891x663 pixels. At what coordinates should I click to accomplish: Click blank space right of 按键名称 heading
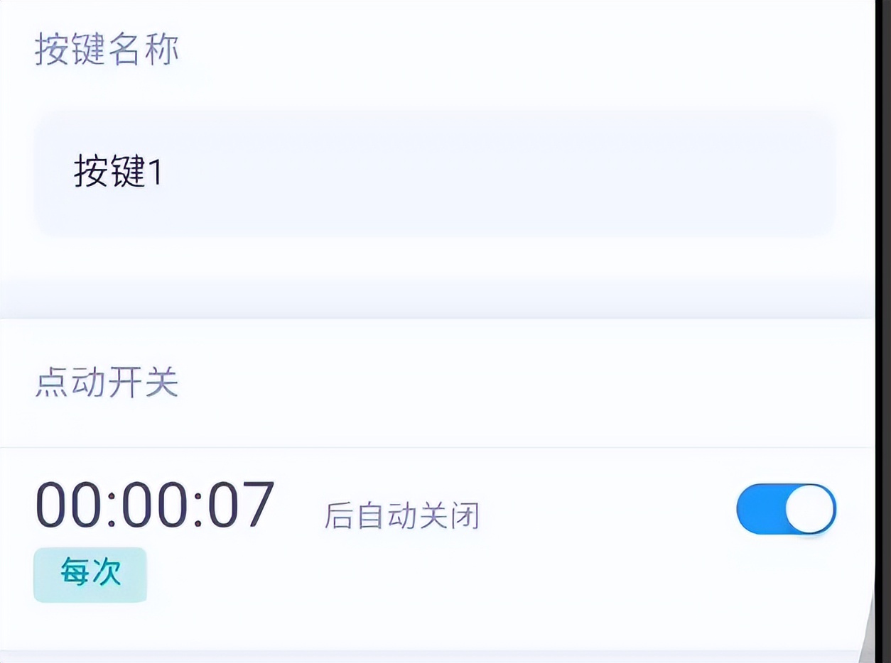tap(497, 50)
